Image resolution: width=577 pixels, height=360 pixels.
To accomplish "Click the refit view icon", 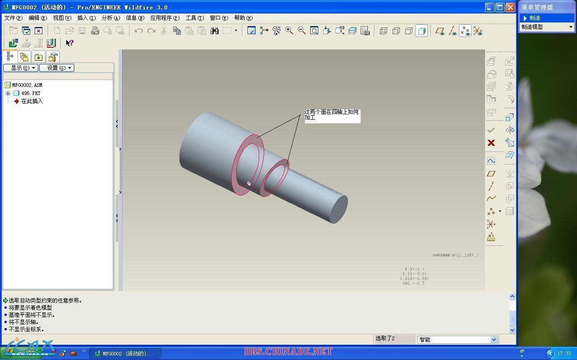I will 314,31.
